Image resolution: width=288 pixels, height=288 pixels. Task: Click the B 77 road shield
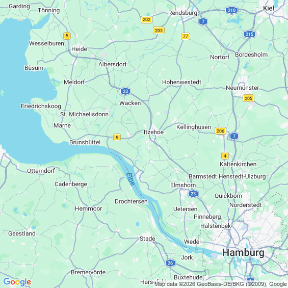click(x=186, y=36)
